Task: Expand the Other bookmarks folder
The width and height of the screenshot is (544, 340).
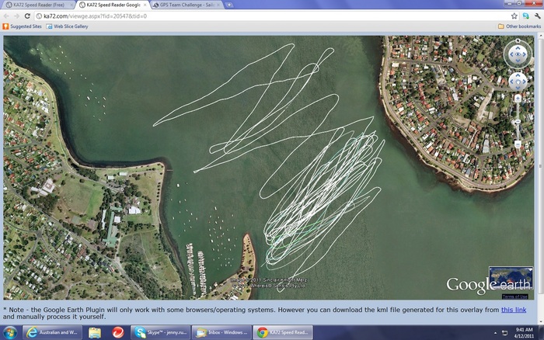Action: click(x=519, y=26)
